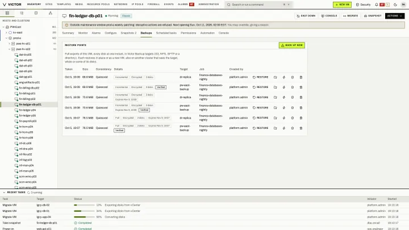Collapse the Recent Tasks panel

click(4, 193)
